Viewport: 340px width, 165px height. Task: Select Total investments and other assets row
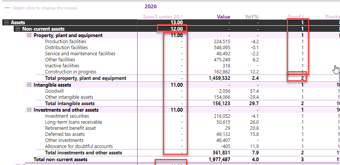coord(84,153)
